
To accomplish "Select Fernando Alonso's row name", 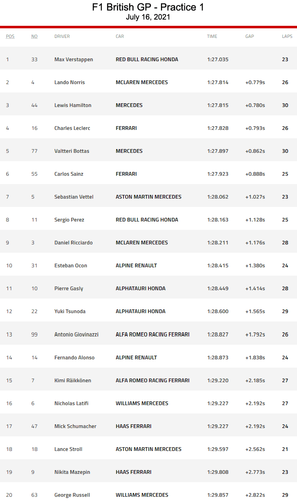I will [74, 358].
